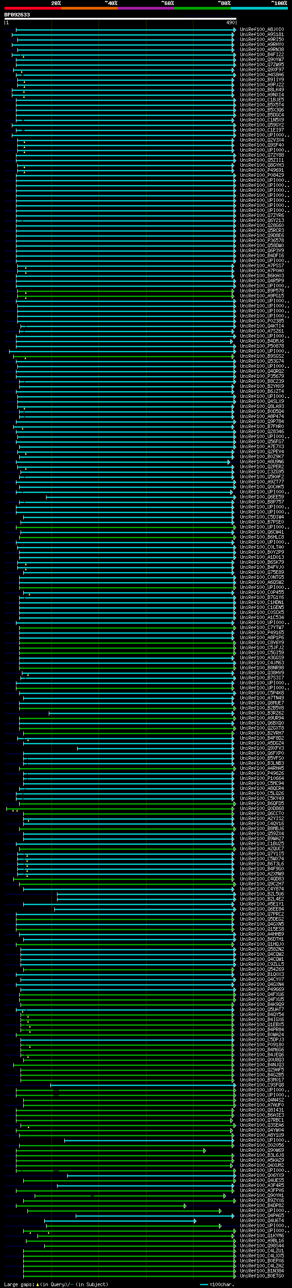Screen dimensions: 292x1288
Task: Open hit UniRef100_B6QFD5
Action: click(262, 804)
